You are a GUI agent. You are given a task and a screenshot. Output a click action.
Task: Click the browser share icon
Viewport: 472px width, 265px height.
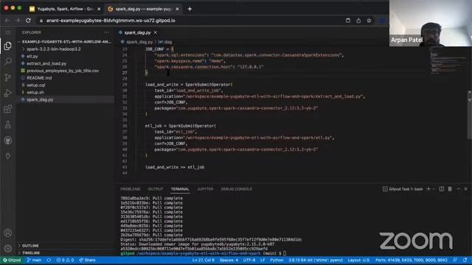[358, 21]
